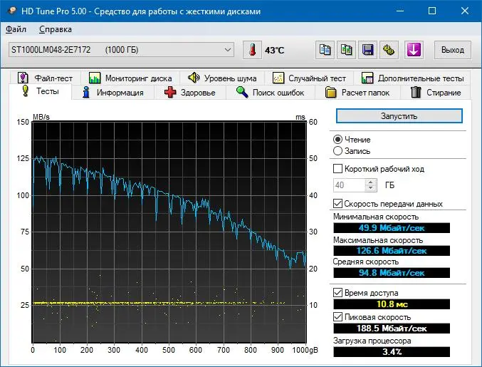Click the Запустить button

(399, 116)
